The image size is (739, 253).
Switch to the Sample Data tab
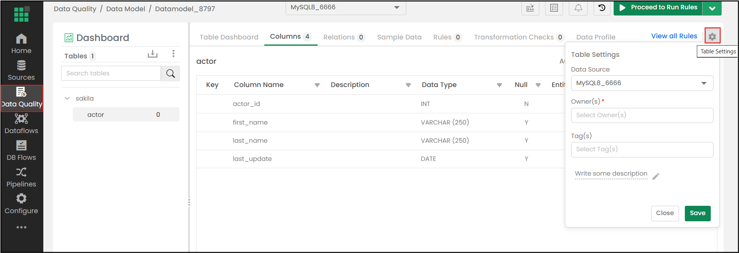pos(399,37)
